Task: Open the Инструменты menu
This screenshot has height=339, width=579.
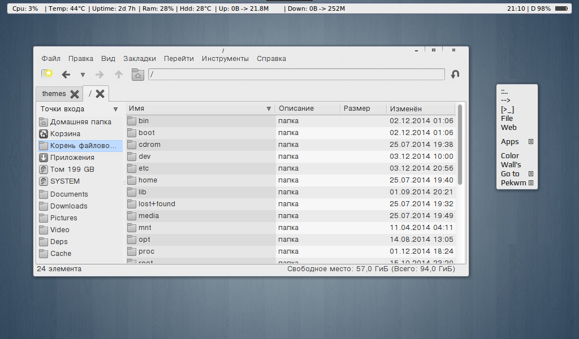Action: (x=225, y=58)
